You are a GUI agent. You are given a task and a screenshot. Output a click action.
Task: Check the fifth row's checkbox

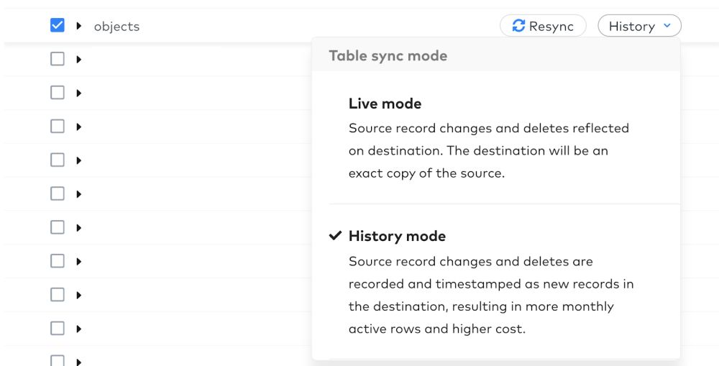tap(58, 160)
